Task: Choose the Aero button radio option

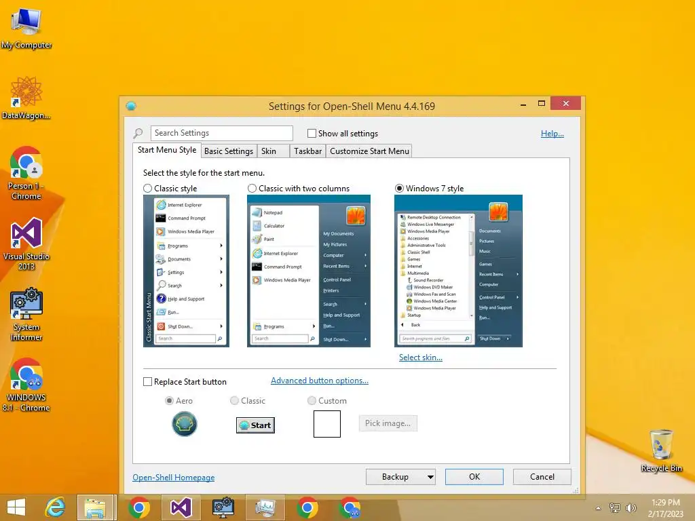Action: [x=169, y=400]
